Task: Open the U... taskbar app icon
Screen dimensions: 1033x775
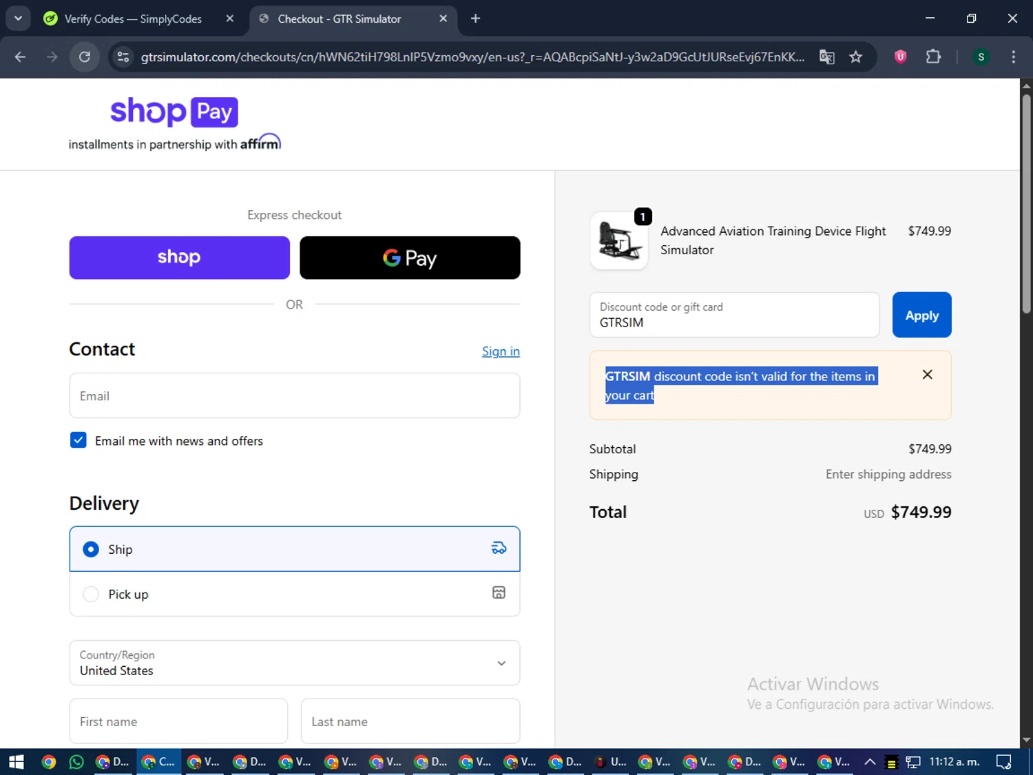Action: (x=611, y=762)
